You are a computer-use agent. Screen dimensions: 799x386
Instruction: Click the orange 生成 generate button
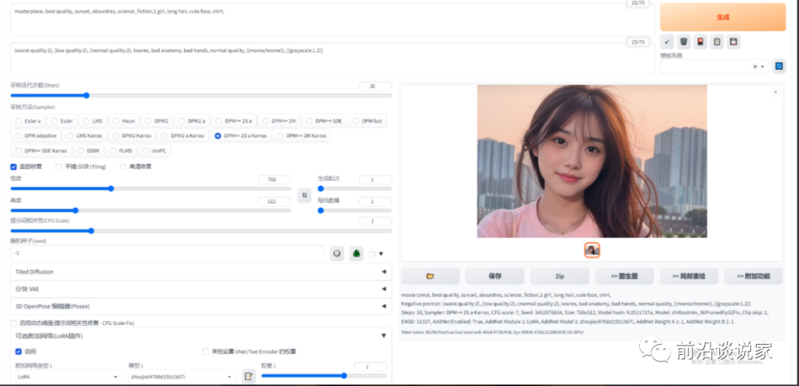tap(723, 17)
